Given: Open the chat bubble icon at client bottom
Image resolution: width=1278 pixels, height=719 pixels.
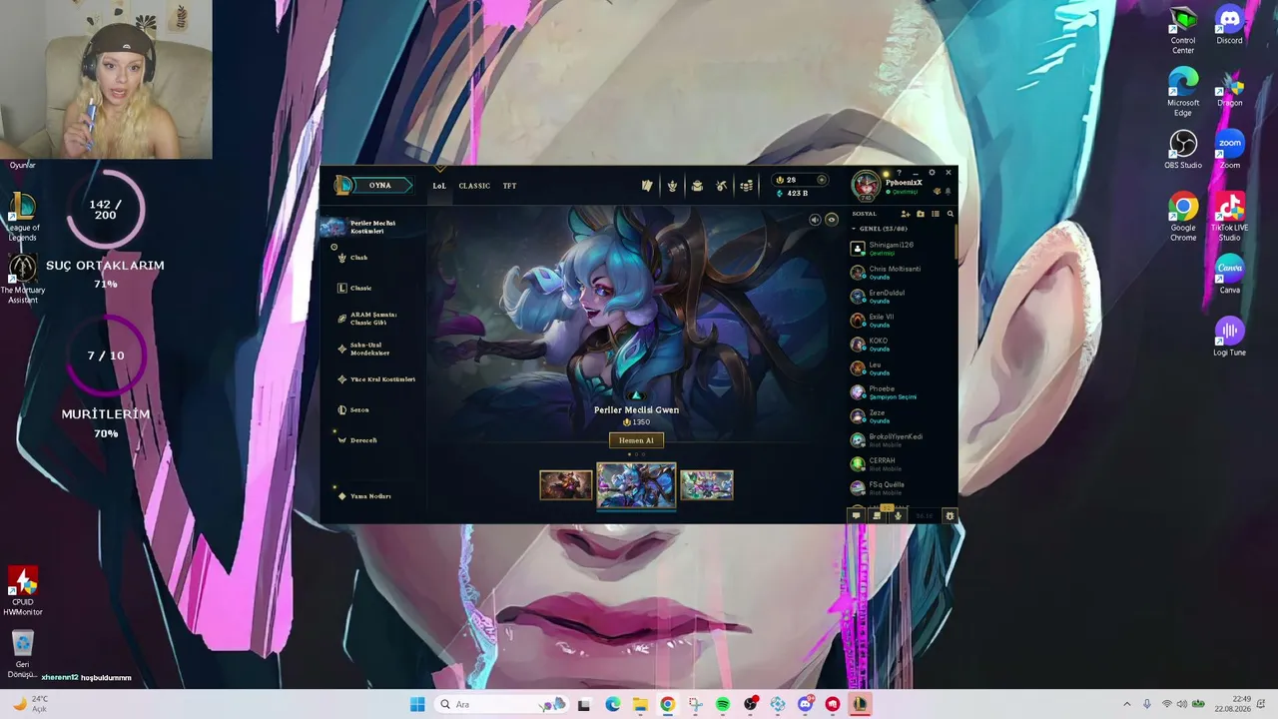Looking at the screenshot, I should [856, 515].
